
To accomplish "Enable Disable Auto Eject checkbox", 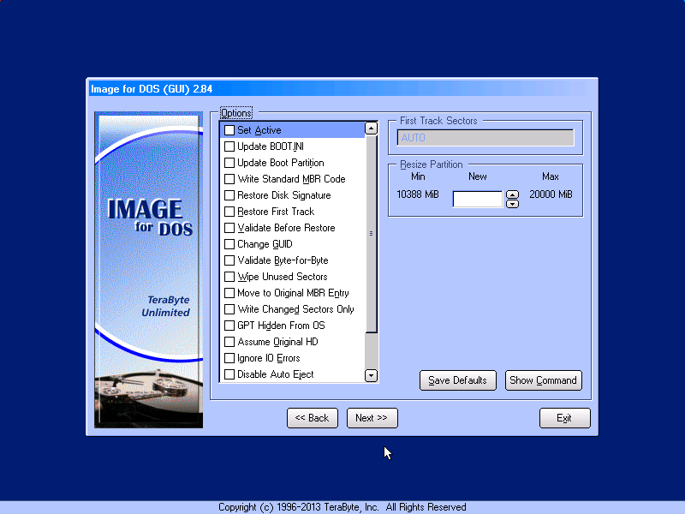I will (x=229, y=374).
